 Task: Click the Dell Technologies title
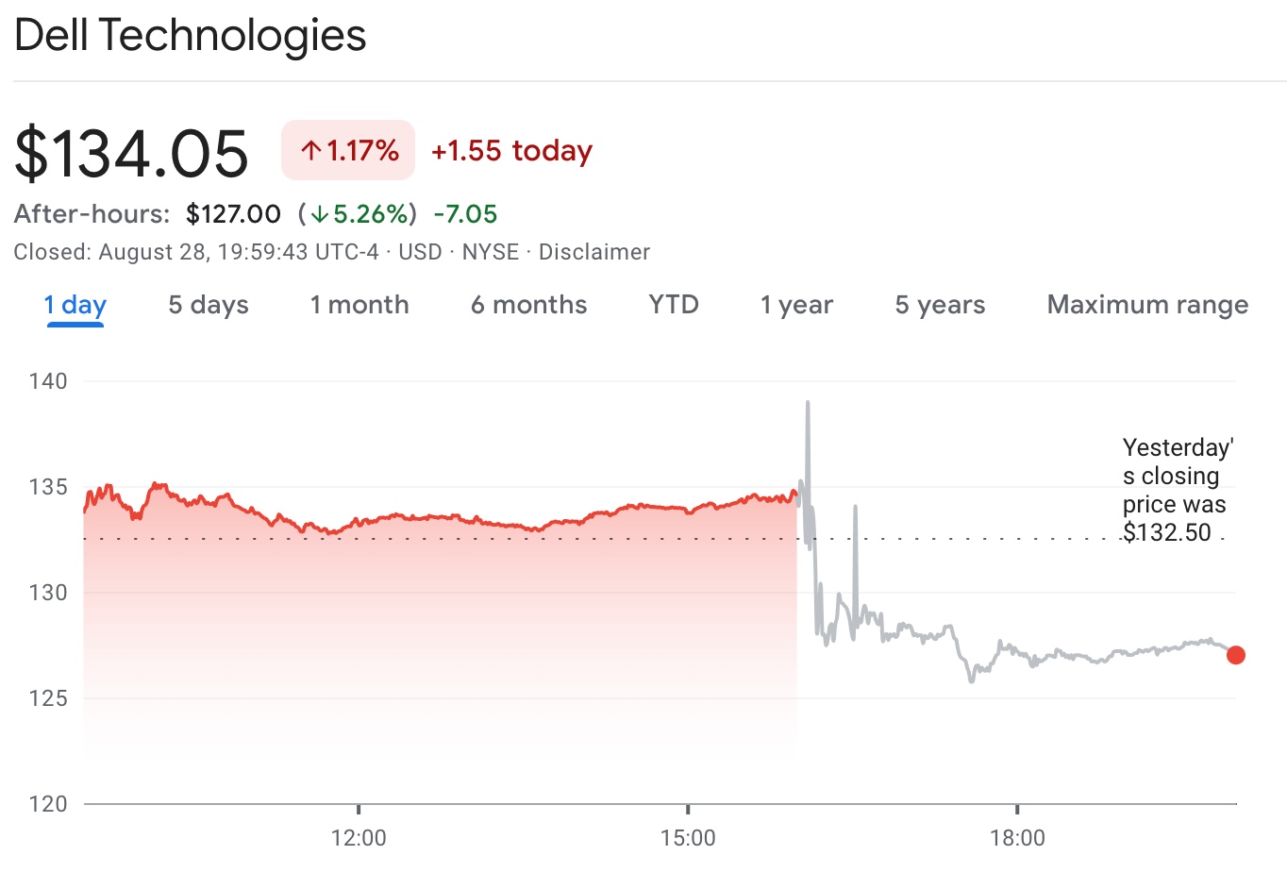point(190,36)
